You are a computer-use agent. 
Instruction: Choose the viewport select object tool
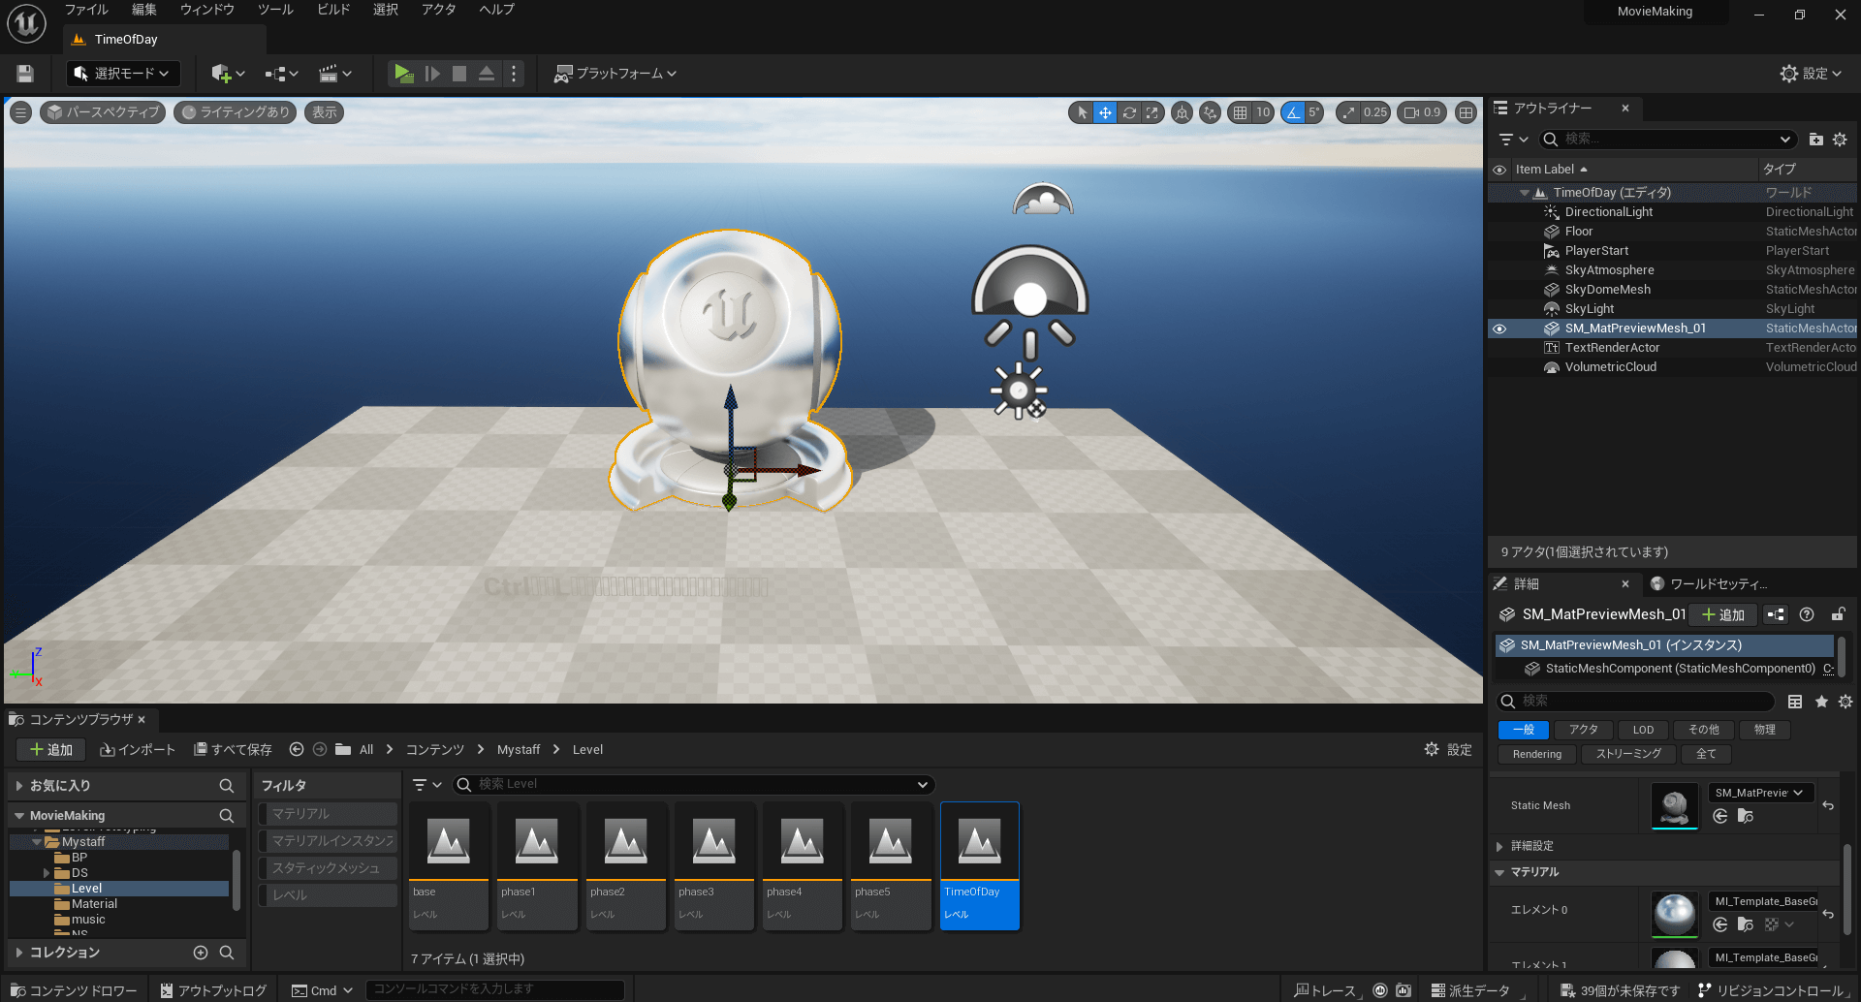(1082, 112)
